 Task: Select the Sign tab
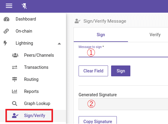coord(101,35)
